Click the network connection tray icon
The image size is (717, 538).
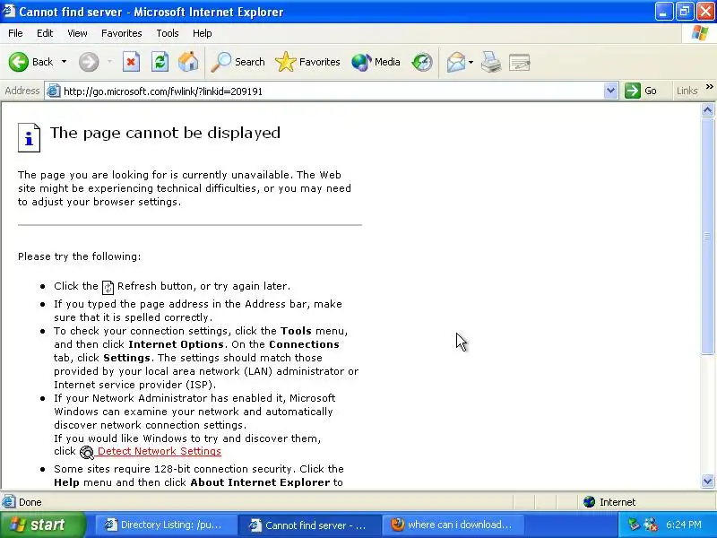coord(651,525)
